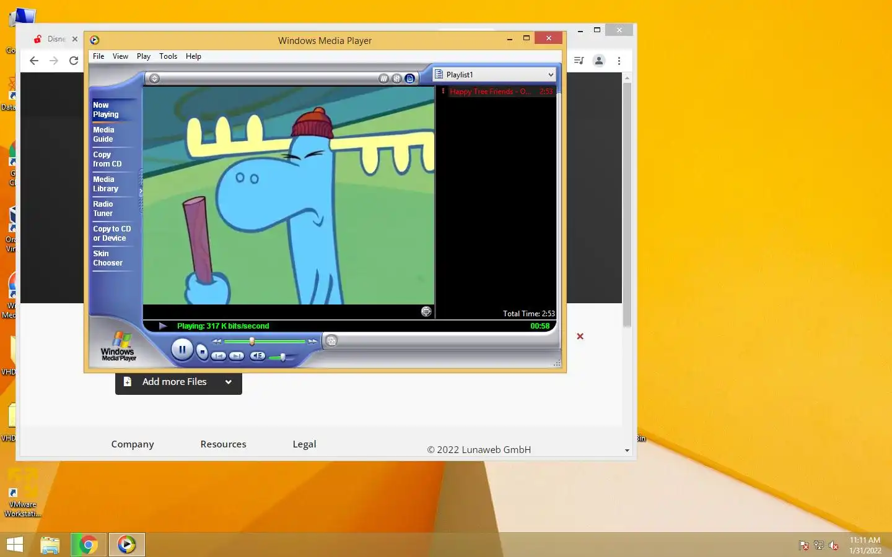Pause the video in Windows Media Player

point(182,350)
